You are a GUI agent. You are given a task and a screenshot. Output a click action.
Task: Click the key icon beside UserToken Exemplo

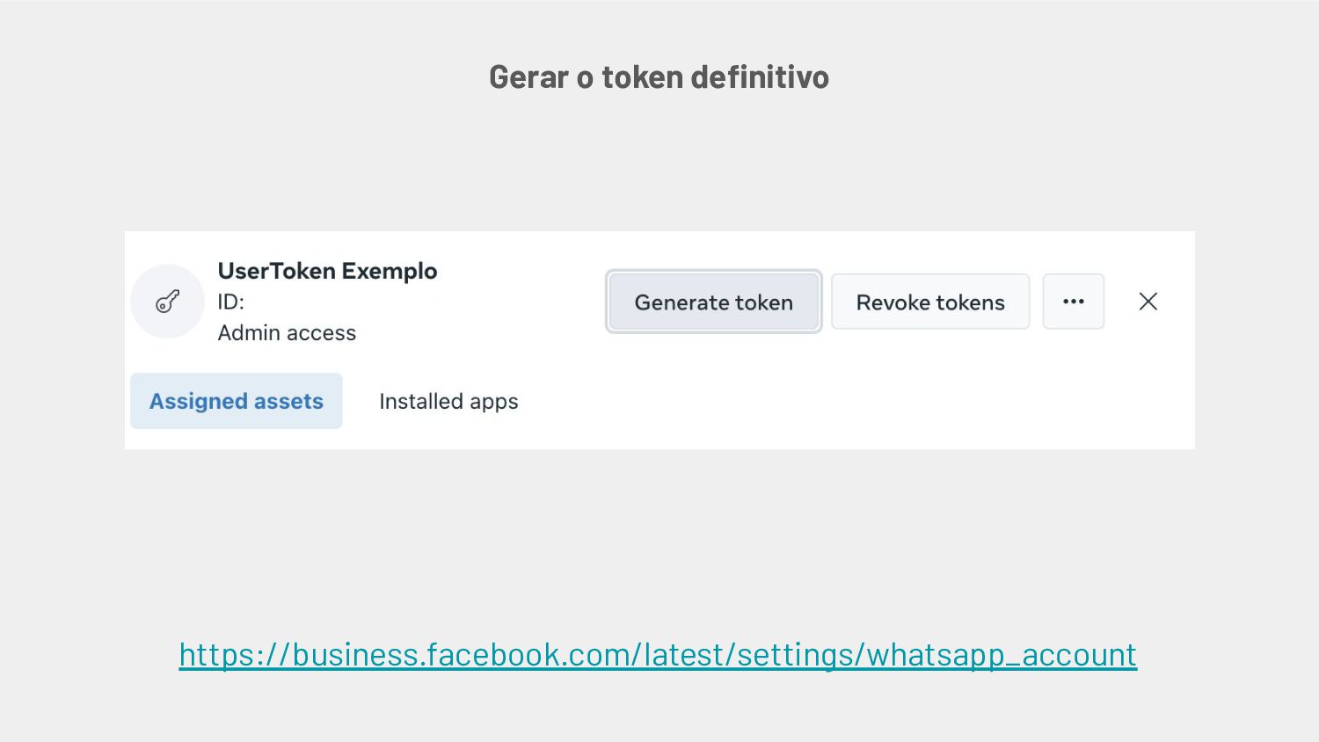click(167, 302)
